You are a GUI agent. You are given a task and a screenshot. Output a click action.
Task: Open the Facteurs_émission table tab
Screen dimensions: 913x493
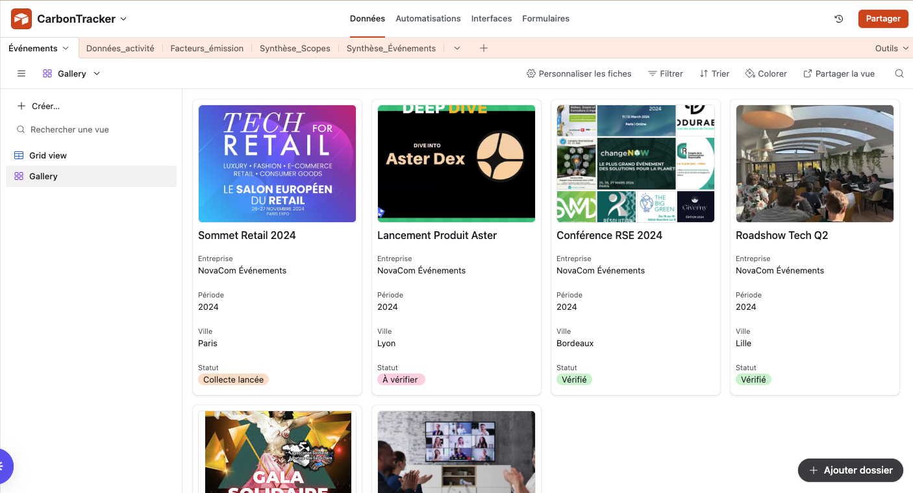coord(206,48)
